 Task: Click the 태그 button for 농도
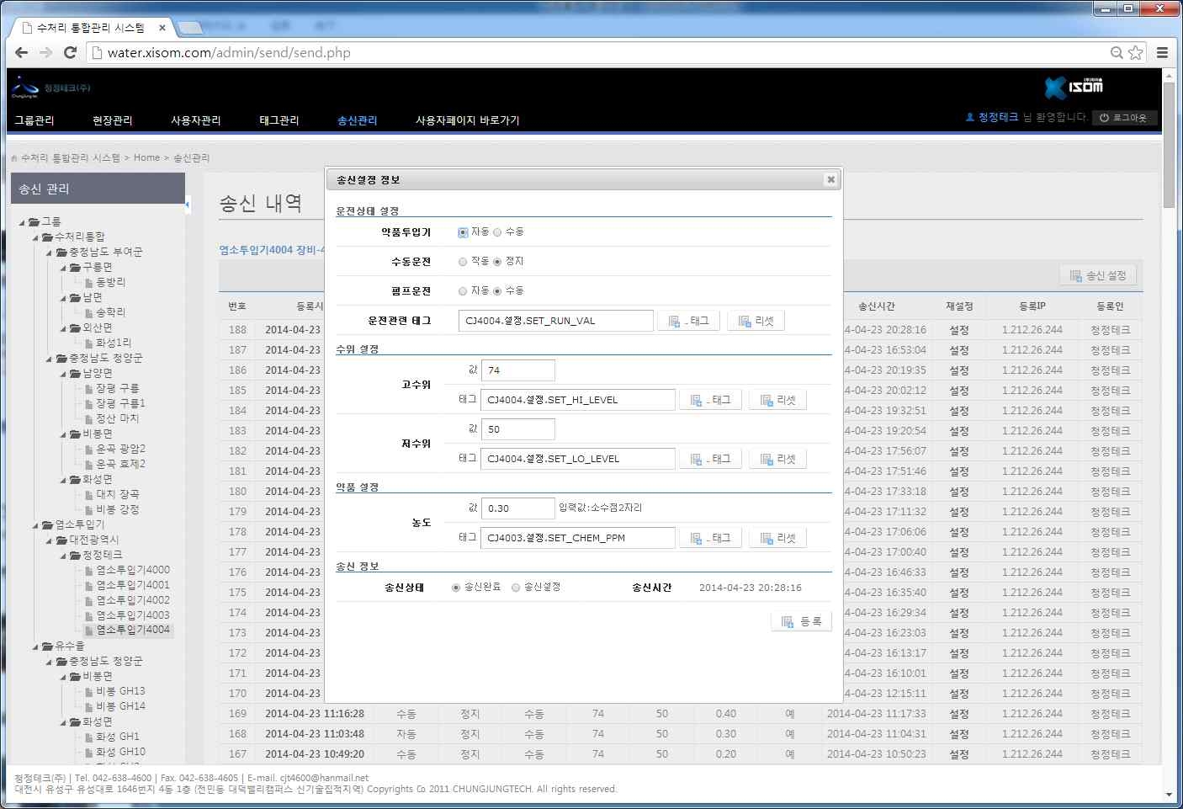710,538
